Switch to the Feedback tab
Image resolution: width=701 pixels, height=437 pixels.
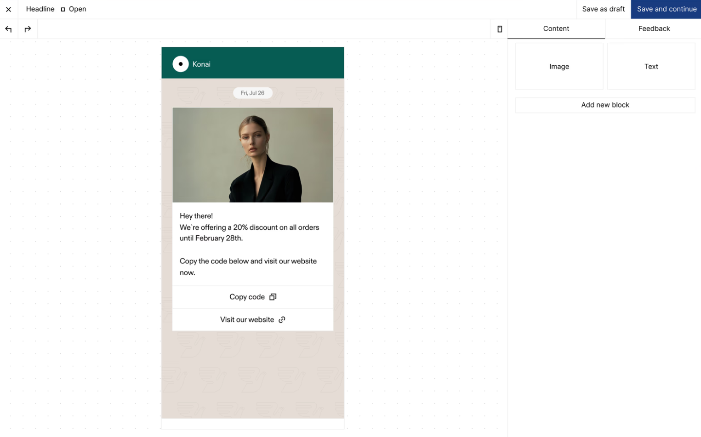coord(654,28)
